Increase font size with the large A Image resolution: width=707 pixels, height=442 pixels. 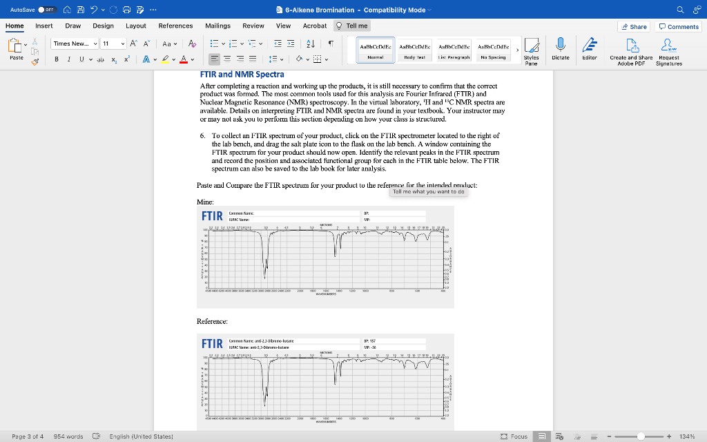pos(133,44)
